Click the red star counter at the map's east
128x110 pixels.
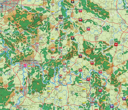[116, 44]
